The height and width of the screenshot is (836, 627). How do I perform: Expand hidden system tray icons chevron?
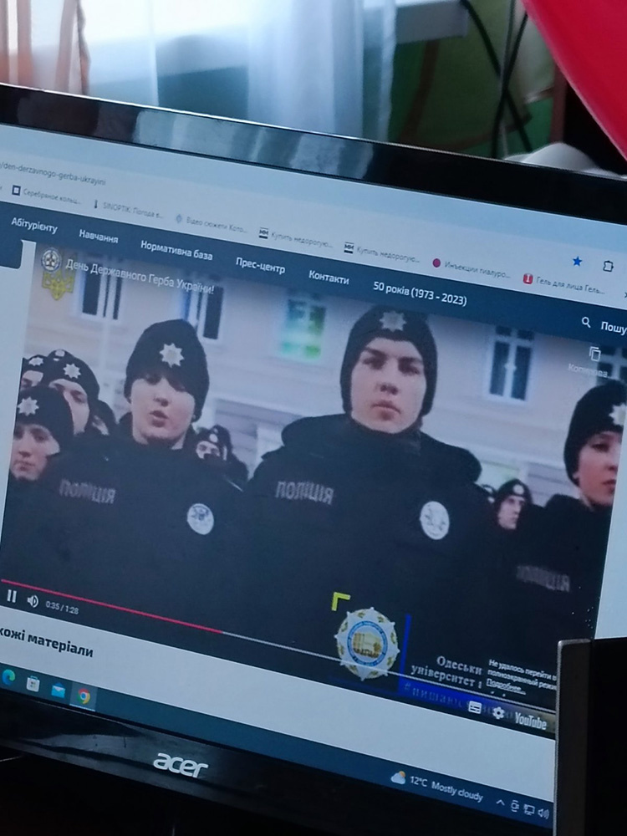click(500, 803)
